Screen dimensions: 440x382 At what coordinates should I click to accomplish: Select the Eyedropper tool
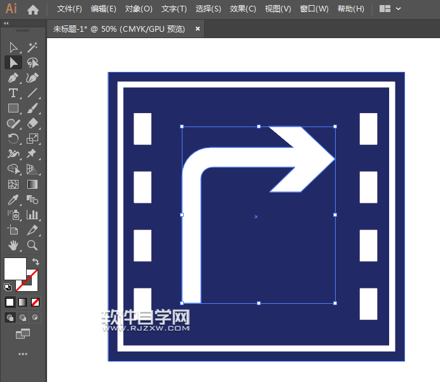[13, 200]
